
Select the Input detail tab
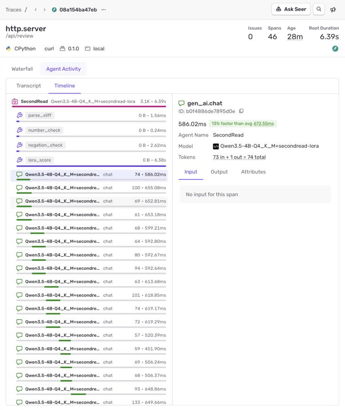tap(191, 172)
